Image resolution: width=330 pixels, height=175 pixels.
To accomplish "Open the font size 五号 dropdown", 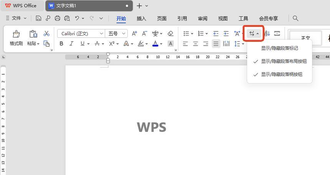I will tap(124, 33).
